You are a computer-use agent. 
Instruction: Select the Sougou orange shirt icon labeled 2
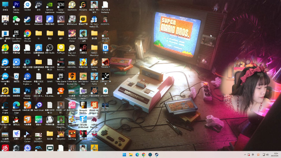[x=61, y=92]
